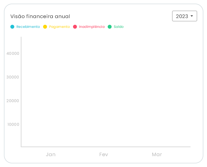Viewport: 207px width, 167px height.
Task: Toggle the Inadimplência series label
Action: (x=92, y=27)
